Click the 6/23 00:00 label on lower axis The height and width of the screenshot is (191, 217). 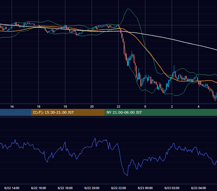click(x=145, y=188)
